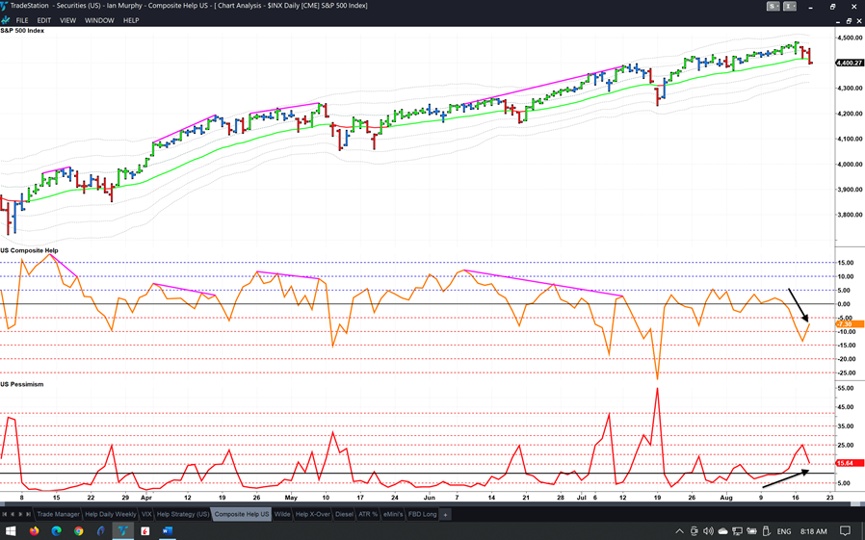Open the notification center icon
Screen dimensions: 865x540
(x=845, y=530)
